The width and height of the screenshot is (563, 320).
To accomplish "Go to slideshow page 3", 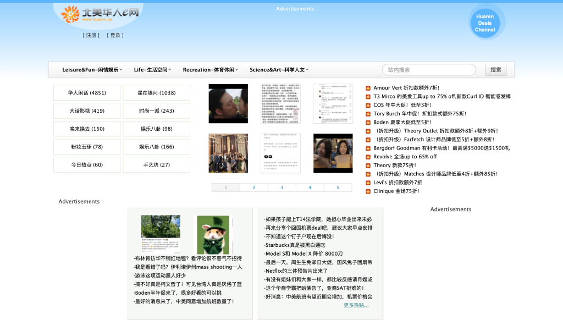I will [x=281, y=187].
